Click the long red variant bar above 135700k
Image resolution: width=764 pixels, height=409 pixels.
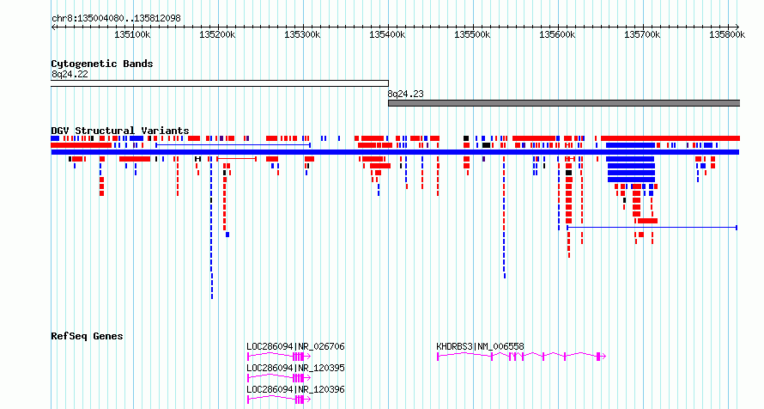pos(670,138)
